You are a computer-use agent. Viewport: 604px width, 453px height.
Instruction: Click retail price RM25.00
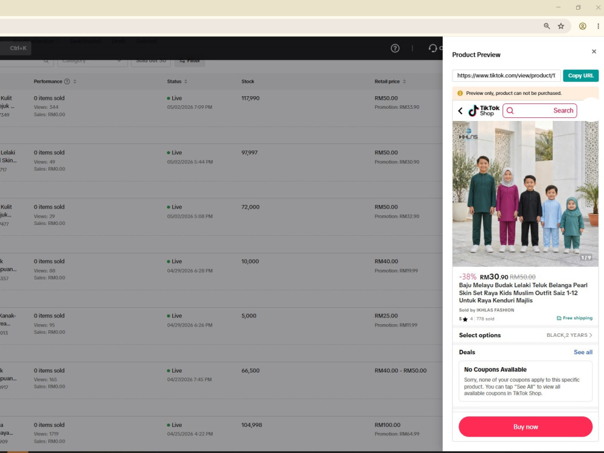click(x=386, y=316)
